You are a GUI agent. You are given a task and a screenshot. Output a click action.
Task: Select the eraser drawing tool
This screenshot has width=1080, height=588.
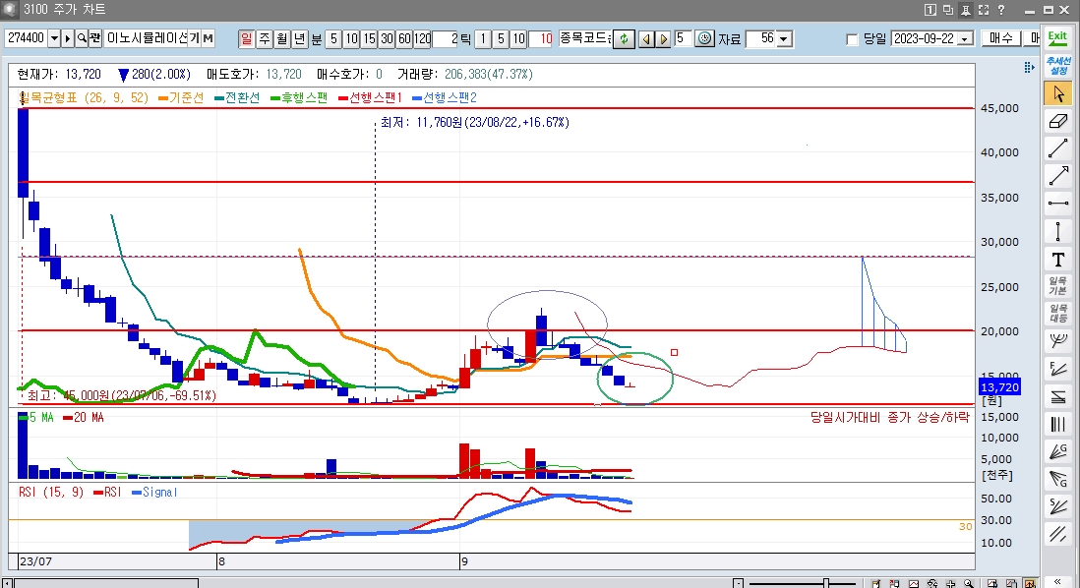1058,122
